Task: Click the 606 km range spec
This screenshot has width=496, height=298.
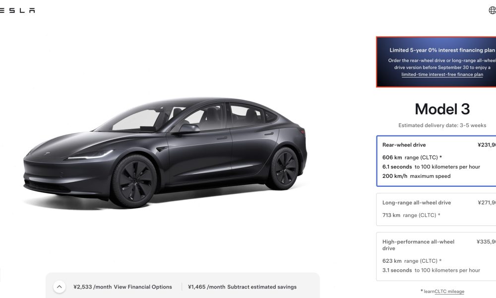Action: 412,157
